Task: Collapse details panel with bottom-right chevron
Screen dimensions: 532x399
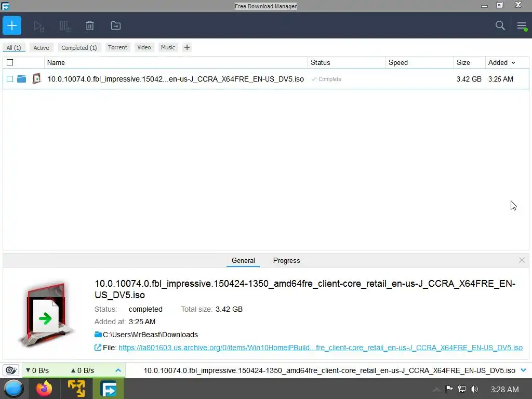Action: click(524, 370)
